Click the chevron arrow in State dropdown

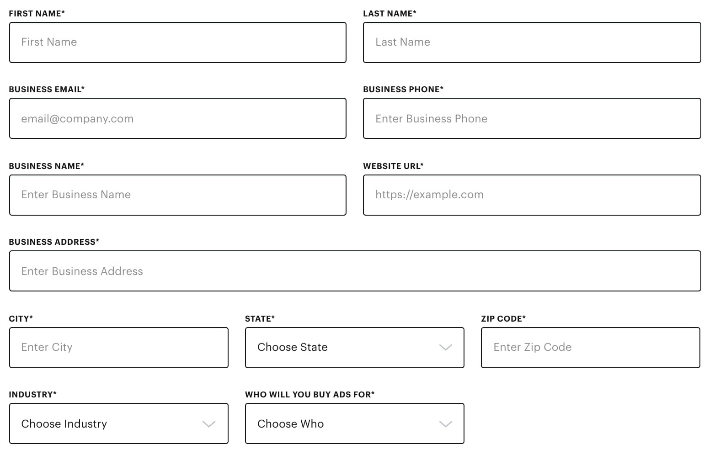point(445,348)
